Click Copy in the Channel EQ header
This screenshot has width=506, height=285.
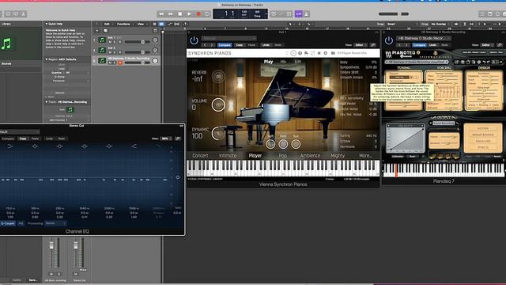(x=23, y=139)
